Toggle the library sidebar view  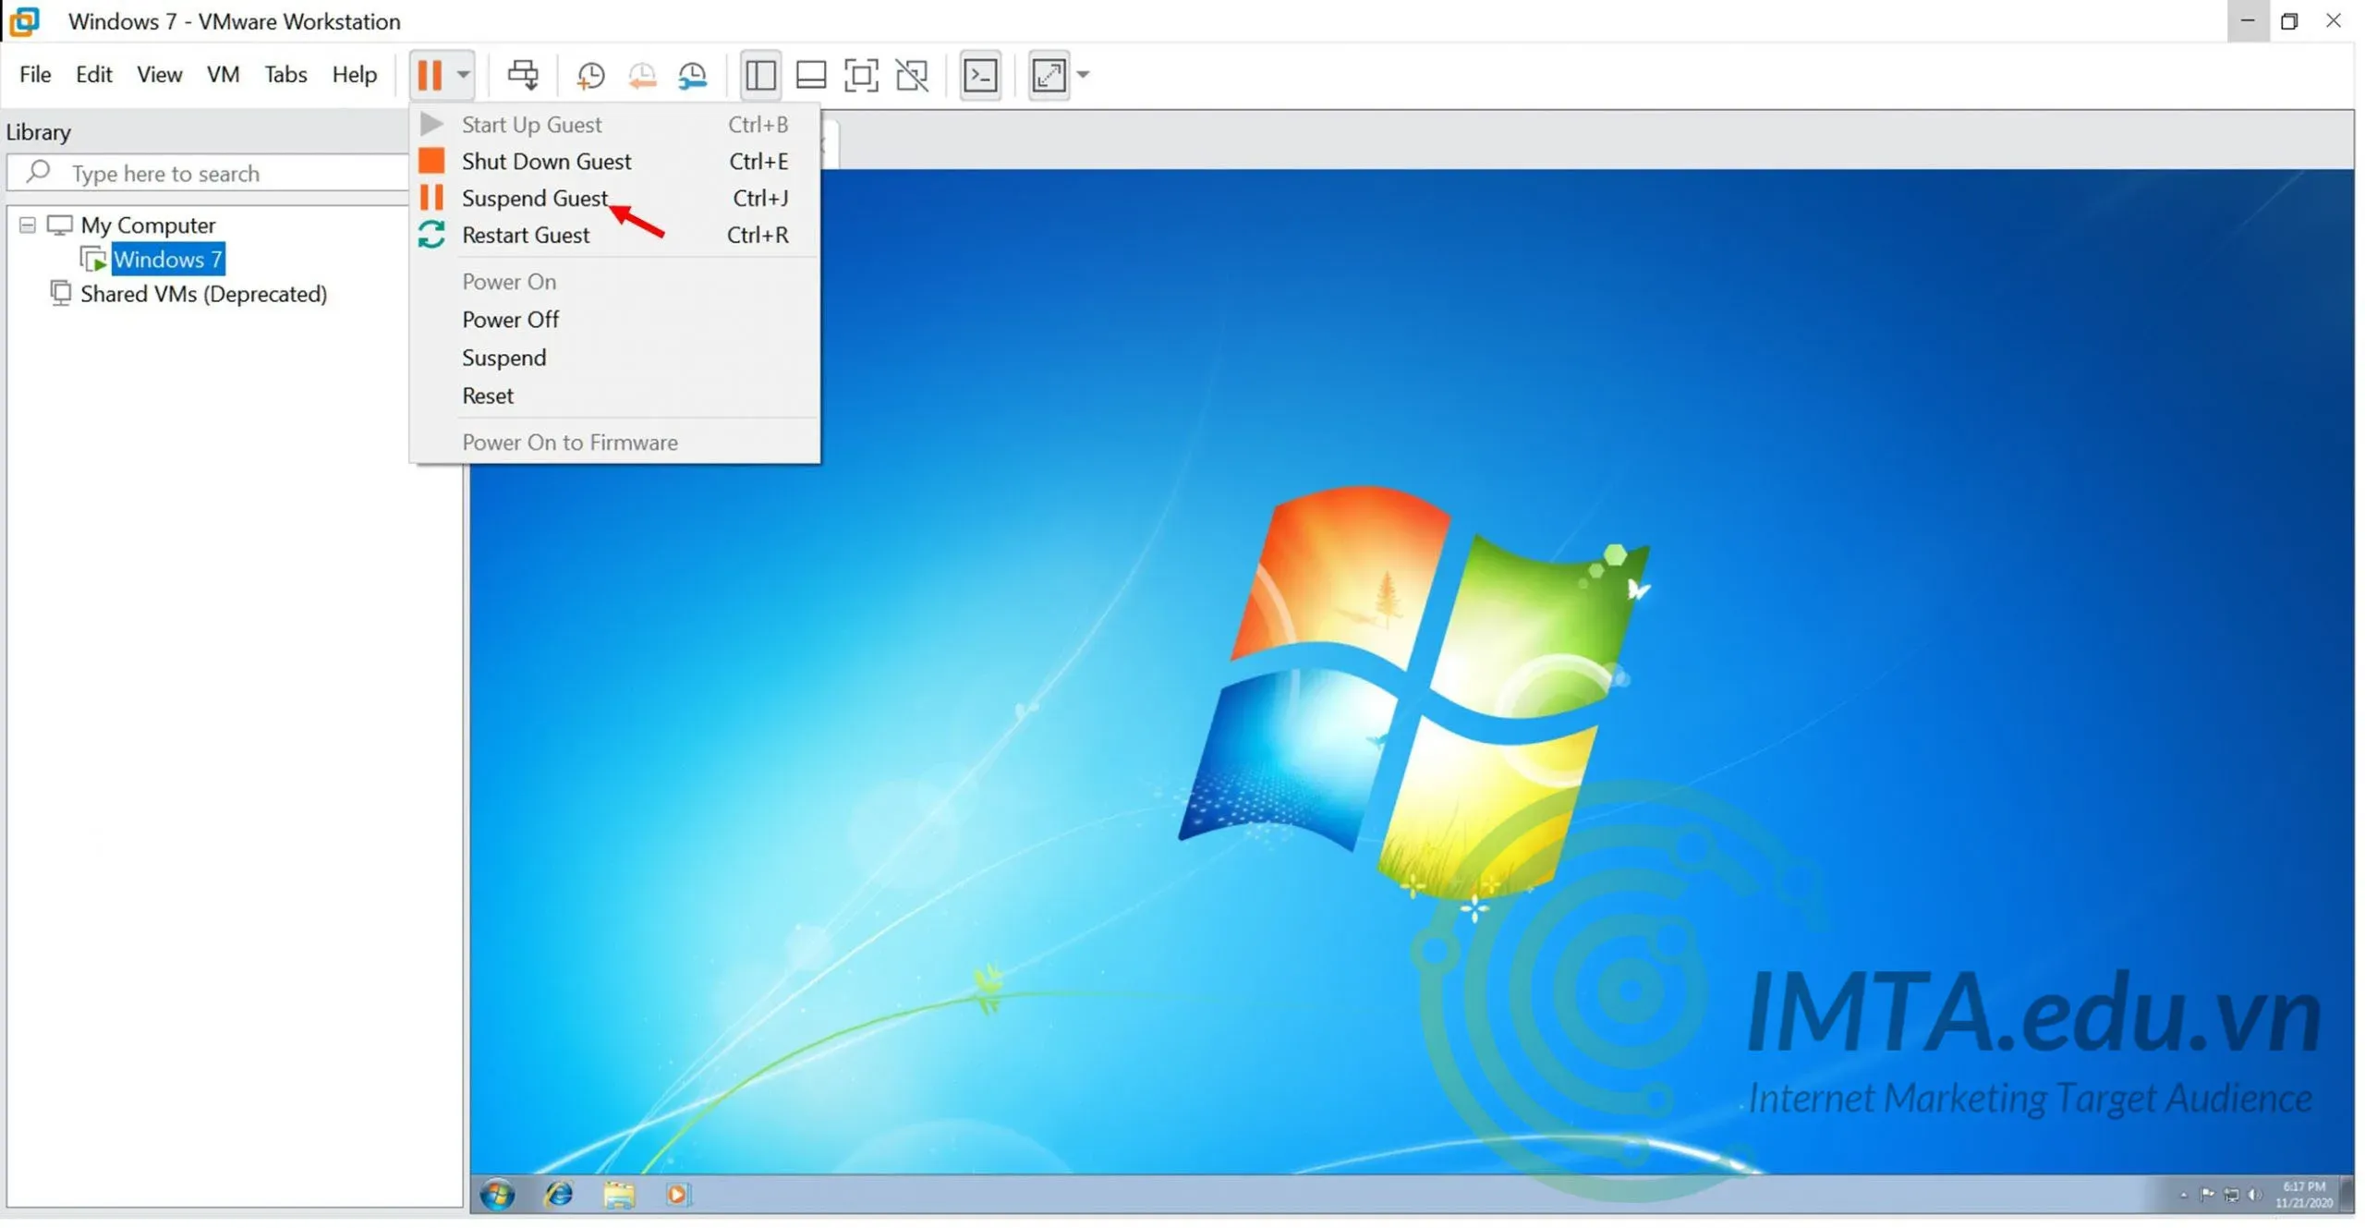[760, 75]
